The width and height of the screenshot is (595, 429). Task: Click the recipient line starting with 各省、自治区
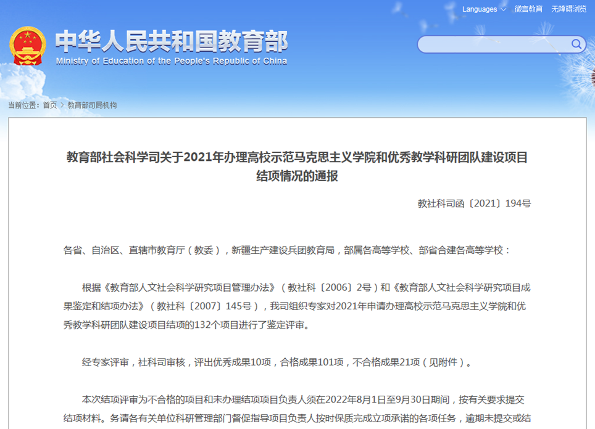click(x=287, y=250)
